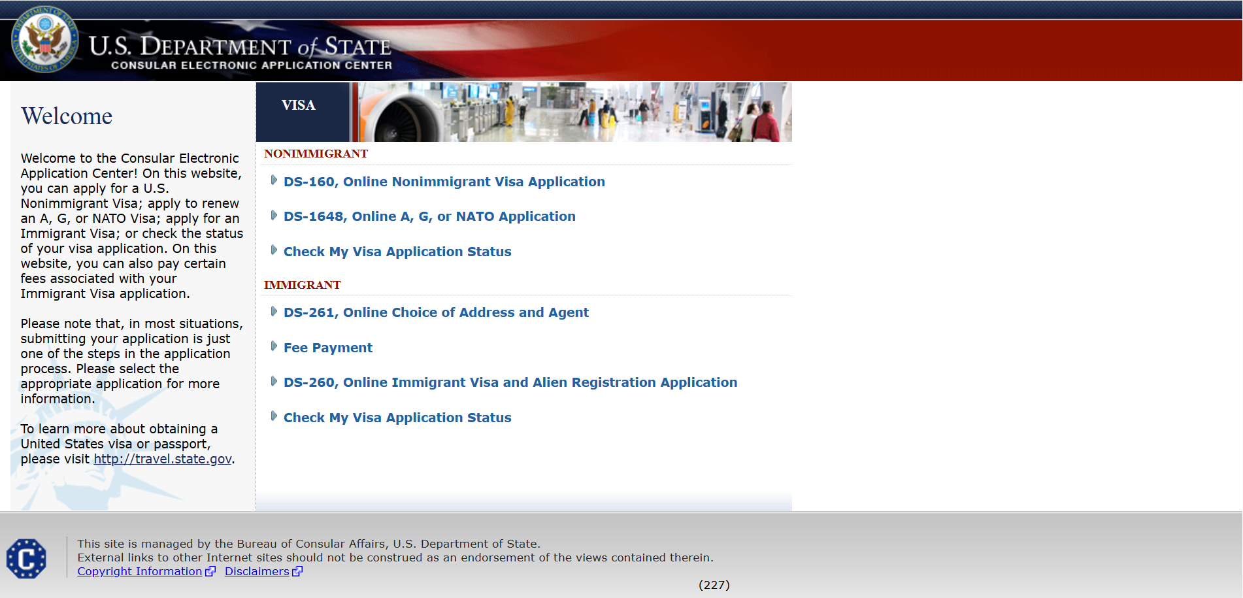Click the Department of State seal logo
Viewport: 1243px width, 598px height.
[x=44, y=39]
